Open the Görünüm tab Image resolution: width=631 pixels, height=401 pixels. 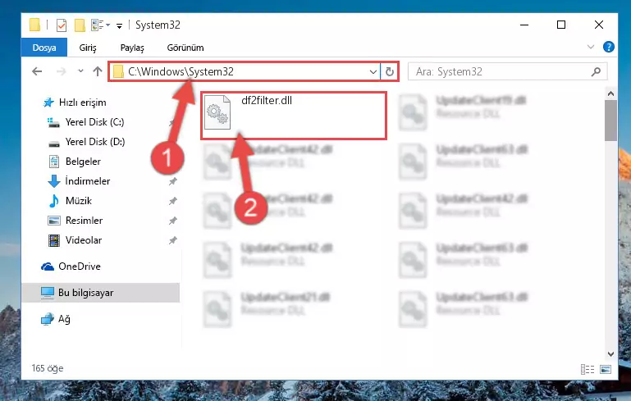[x=185, y=48]
